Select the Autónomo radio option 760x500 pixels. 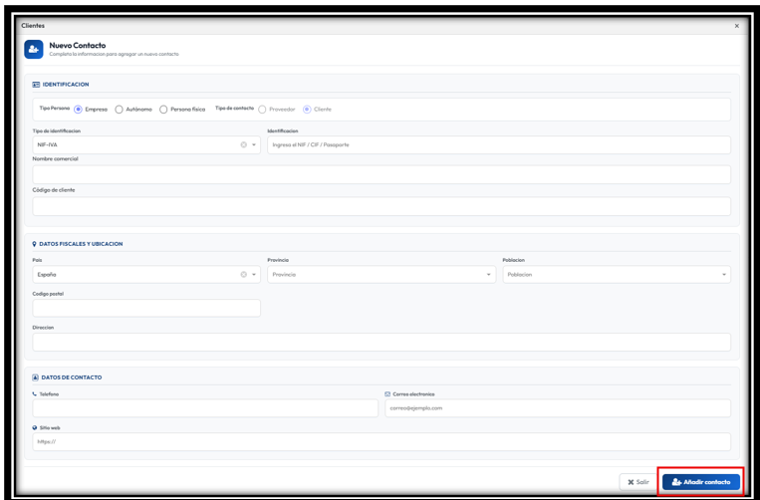[x=119, y=110]
